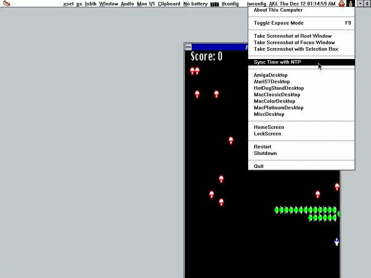Select HomeScreen menu entry
Screen dimensions: 371x278
click(x=301, y=127)
